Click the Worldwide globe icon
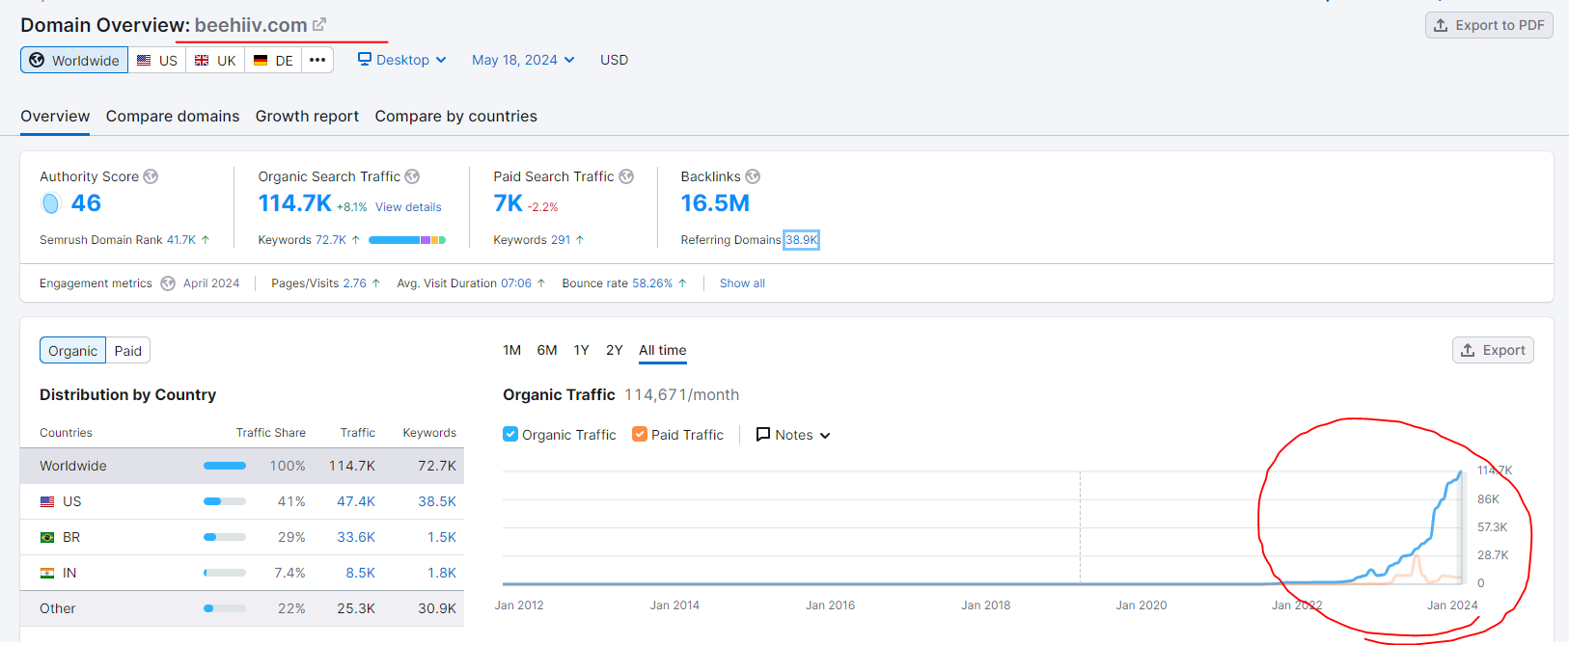The height and width of the screenshot is (645, 1569). pos(37,60)
